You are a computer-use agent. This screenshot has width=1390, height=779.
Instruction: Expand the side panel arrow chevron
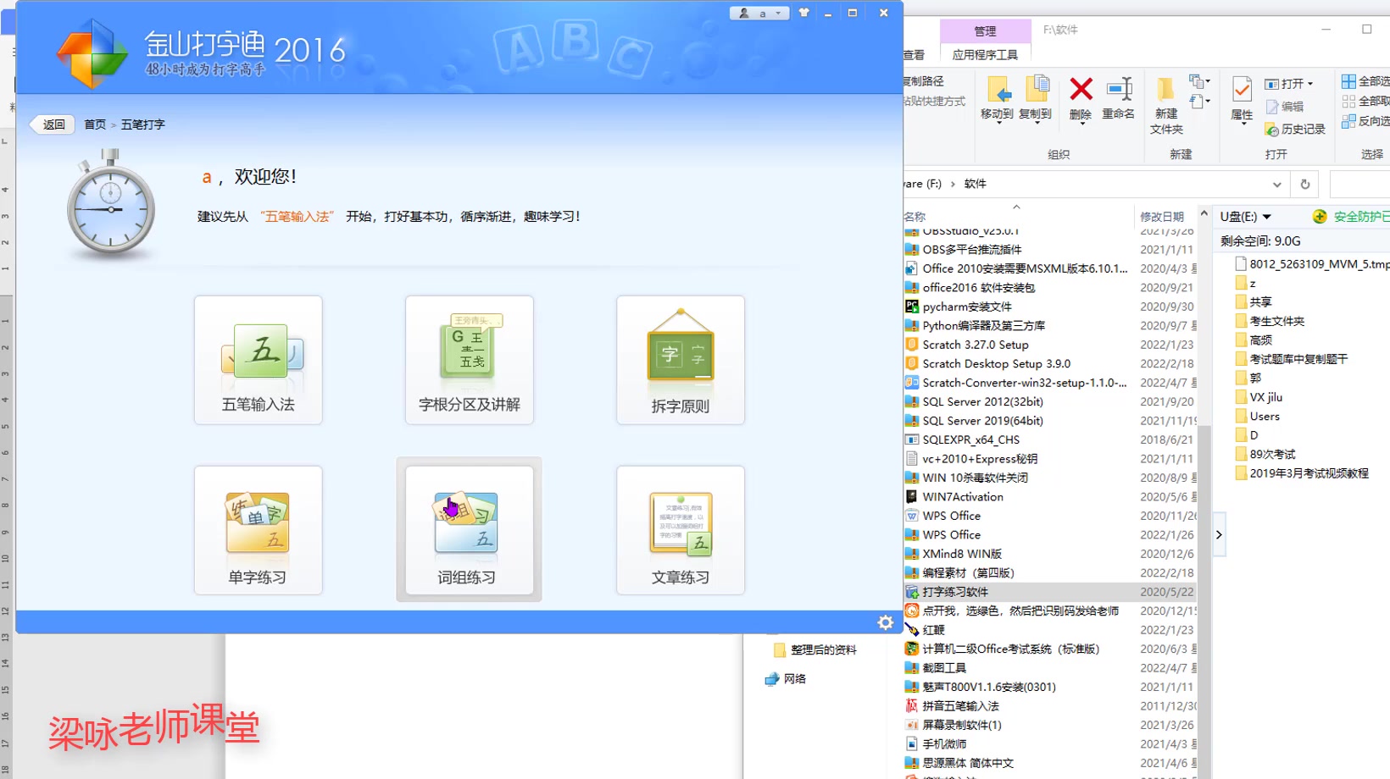point(1219,535)
